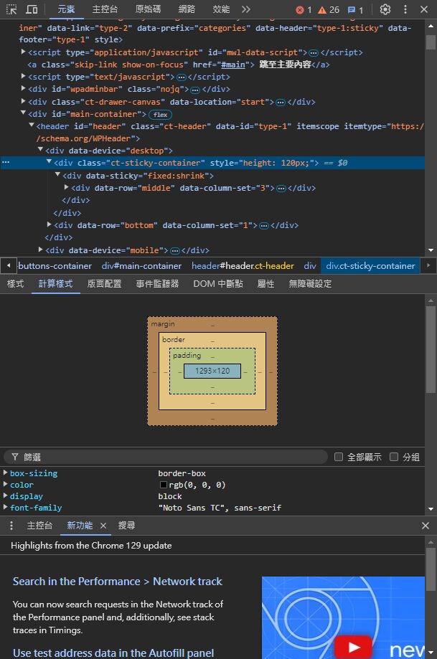Open Use test address data Autofill link
The height and width of the screenshot is (659, 437).
point(113,653)
